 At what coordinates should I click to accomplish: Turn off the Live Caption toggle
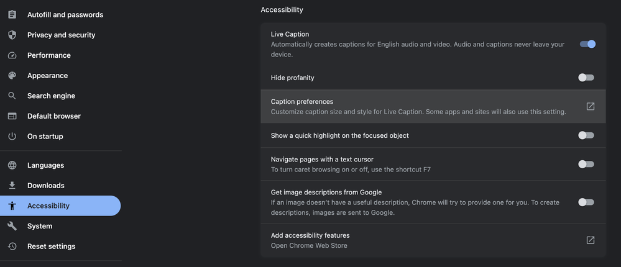tap(587, 44)
